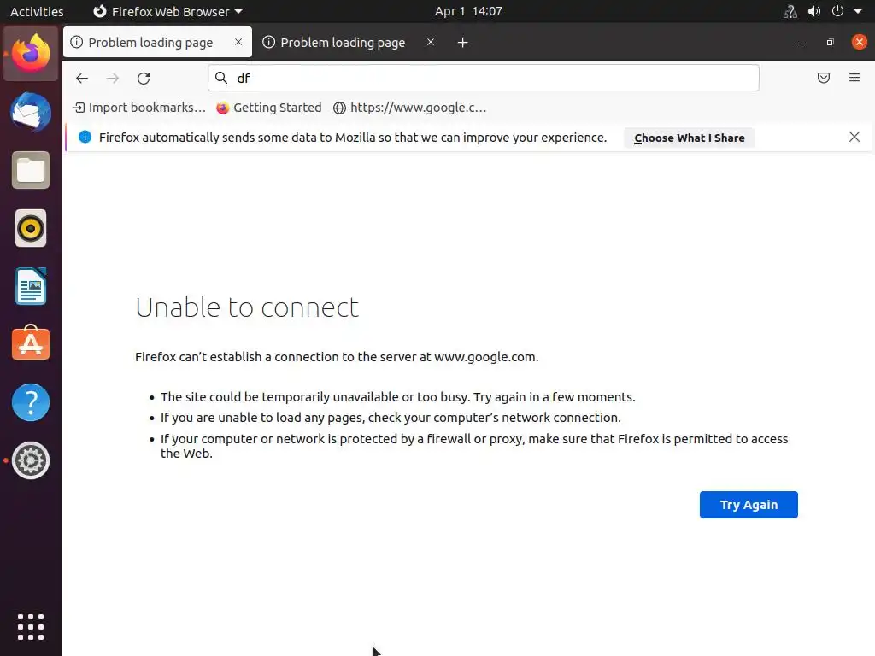
Task: Expand the system menu arrow
Action: (858, 11)
